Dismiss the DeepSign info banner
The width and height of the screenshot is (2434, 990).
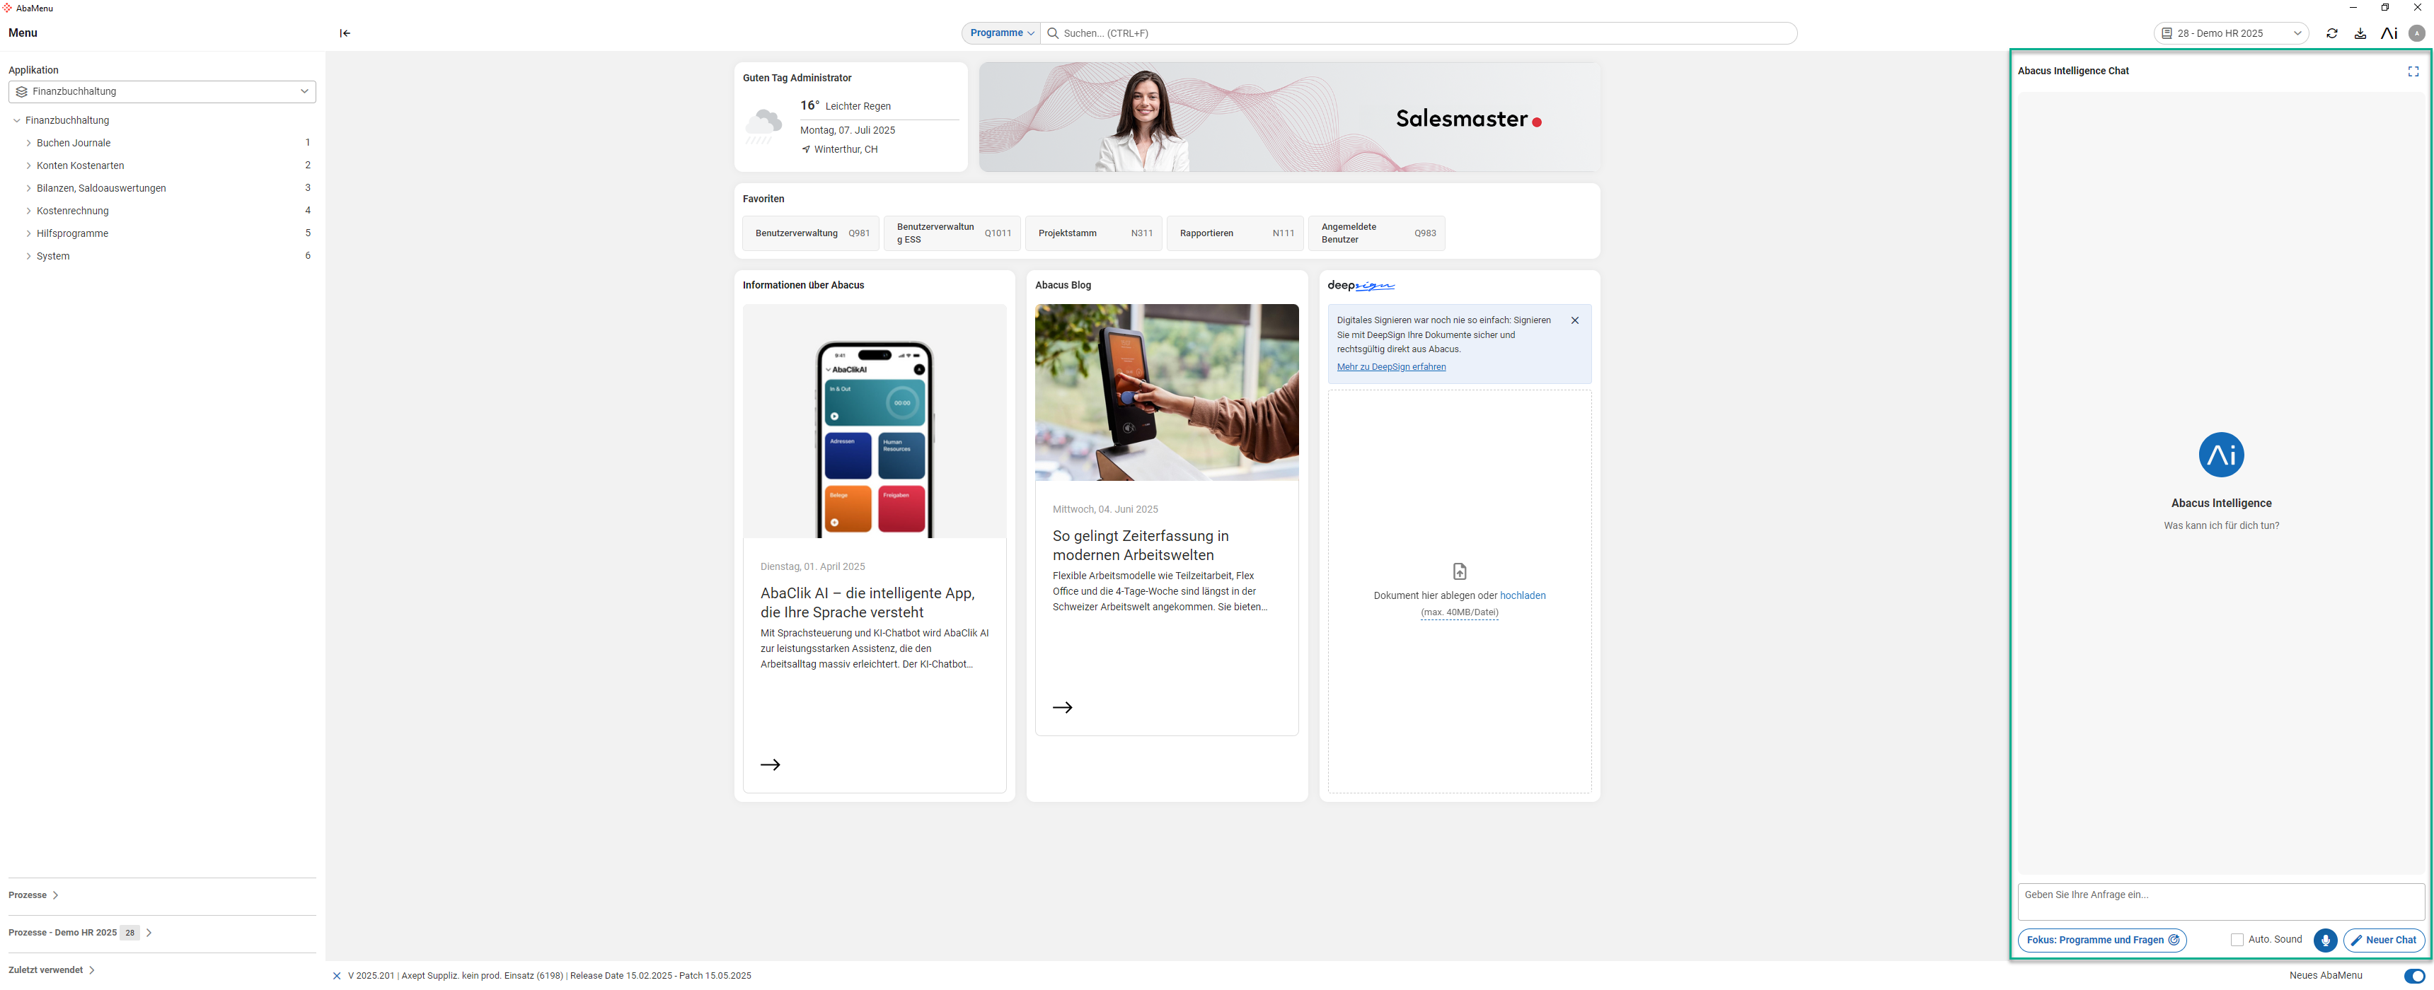coord(1574,320)
